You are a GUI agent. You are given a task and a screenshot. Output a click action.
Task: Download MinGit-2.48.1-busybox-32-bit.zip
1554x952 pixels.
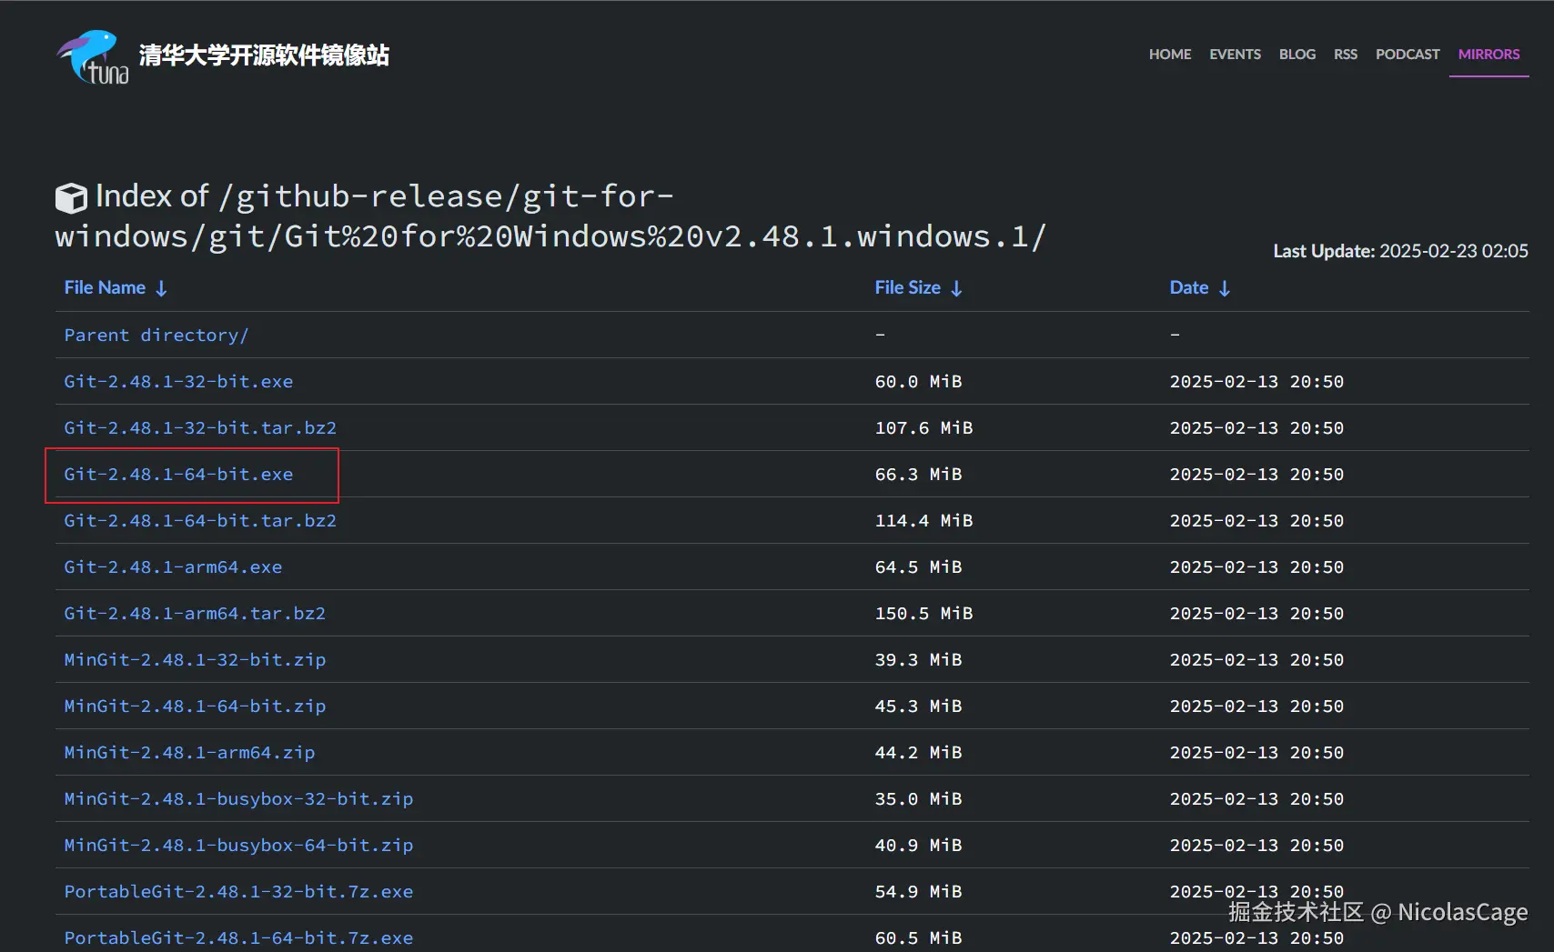coord(238,799)
